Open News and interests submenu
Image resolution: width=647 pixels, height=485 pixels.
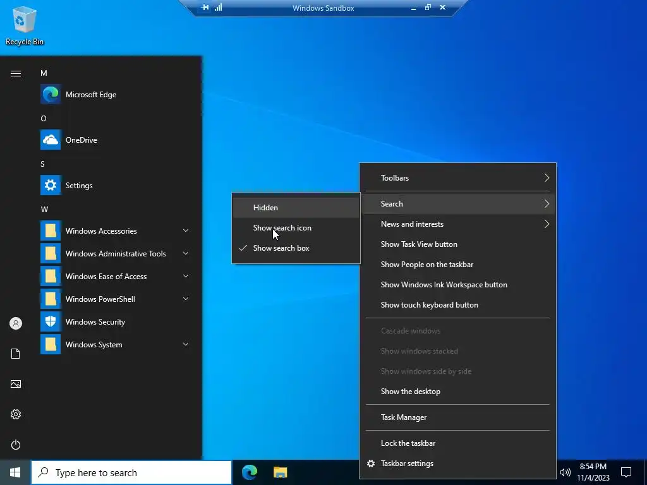point(457,224)
